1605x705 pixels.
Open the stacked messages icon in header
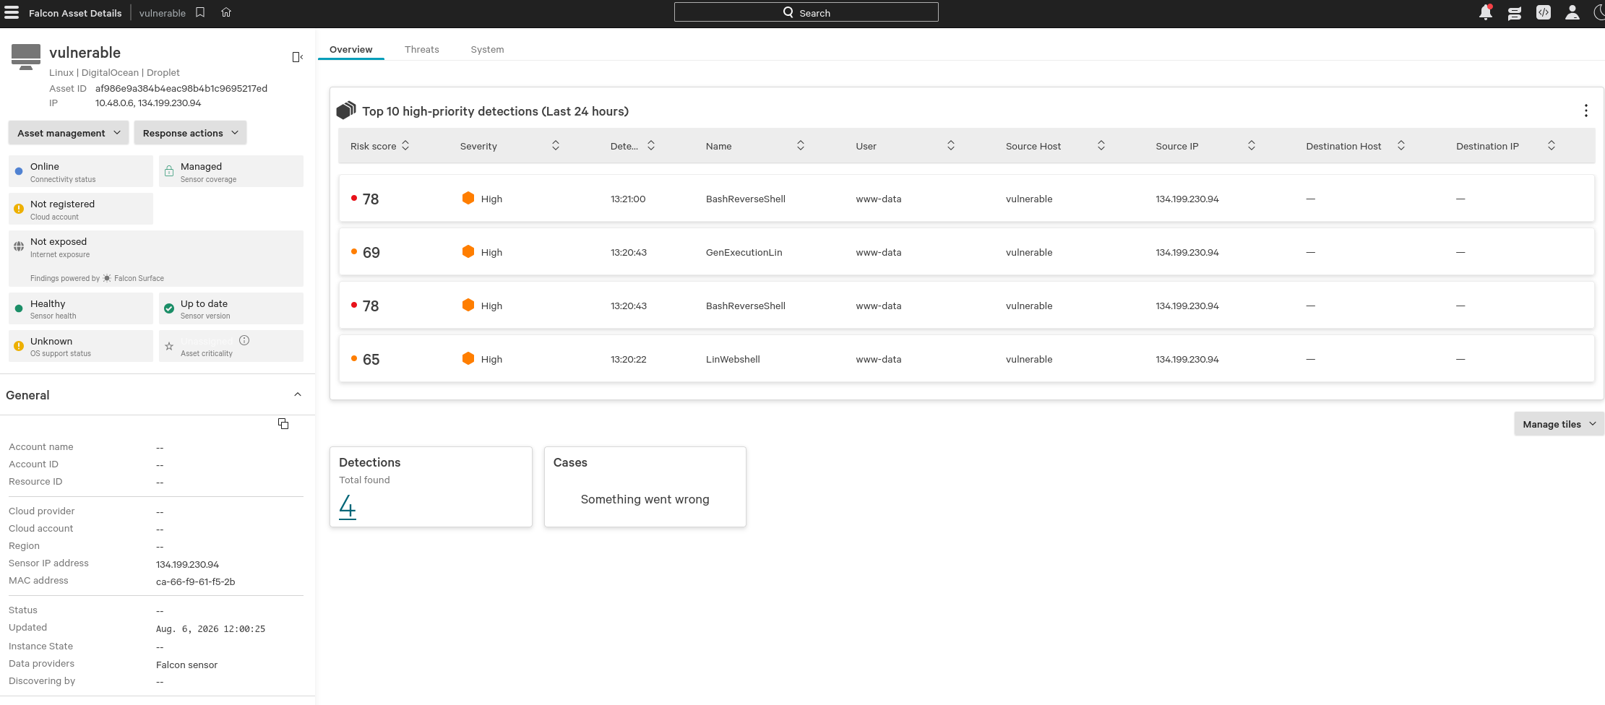(x=1515, y=13)
